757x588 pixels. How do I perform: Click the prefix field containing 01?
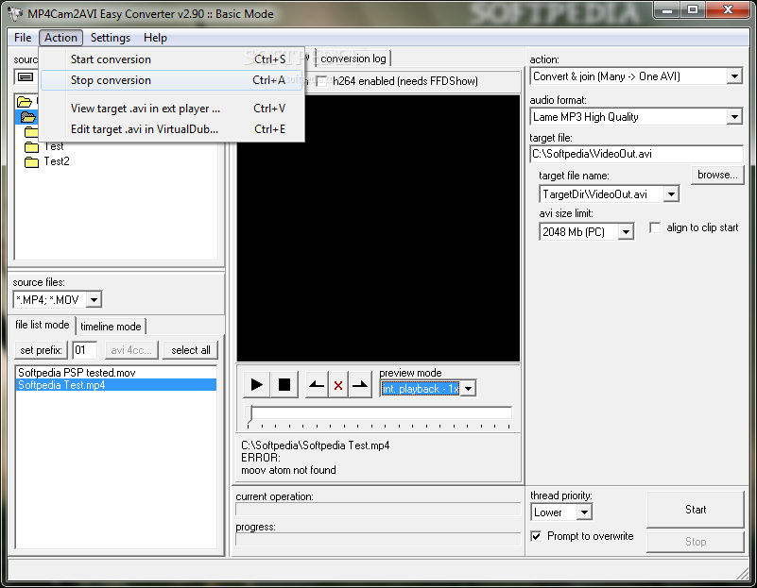coord(84,350)
